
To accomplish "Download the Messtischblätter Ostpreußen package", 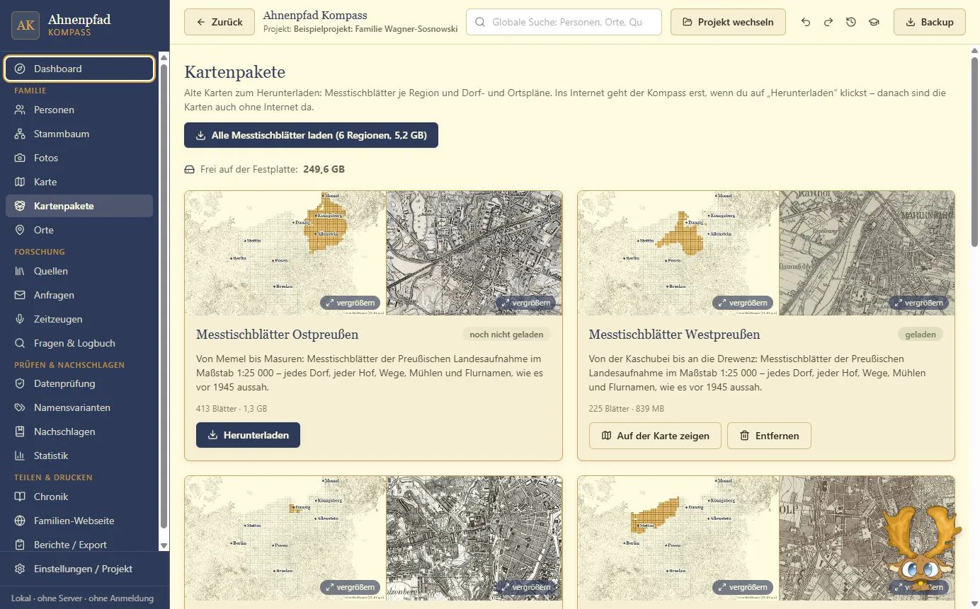I will 248,435.
